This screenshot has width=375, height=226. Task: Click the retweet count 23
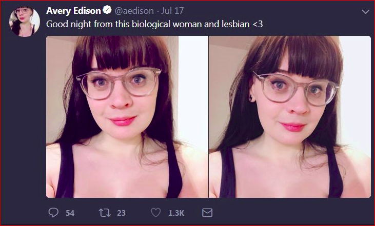(121, 213)
